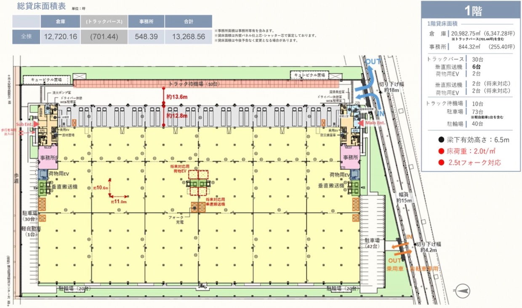The height and width of the screenshot is (308, 522).
Task: Click the フォーク充電 orange hatched box
Action: 197,207
